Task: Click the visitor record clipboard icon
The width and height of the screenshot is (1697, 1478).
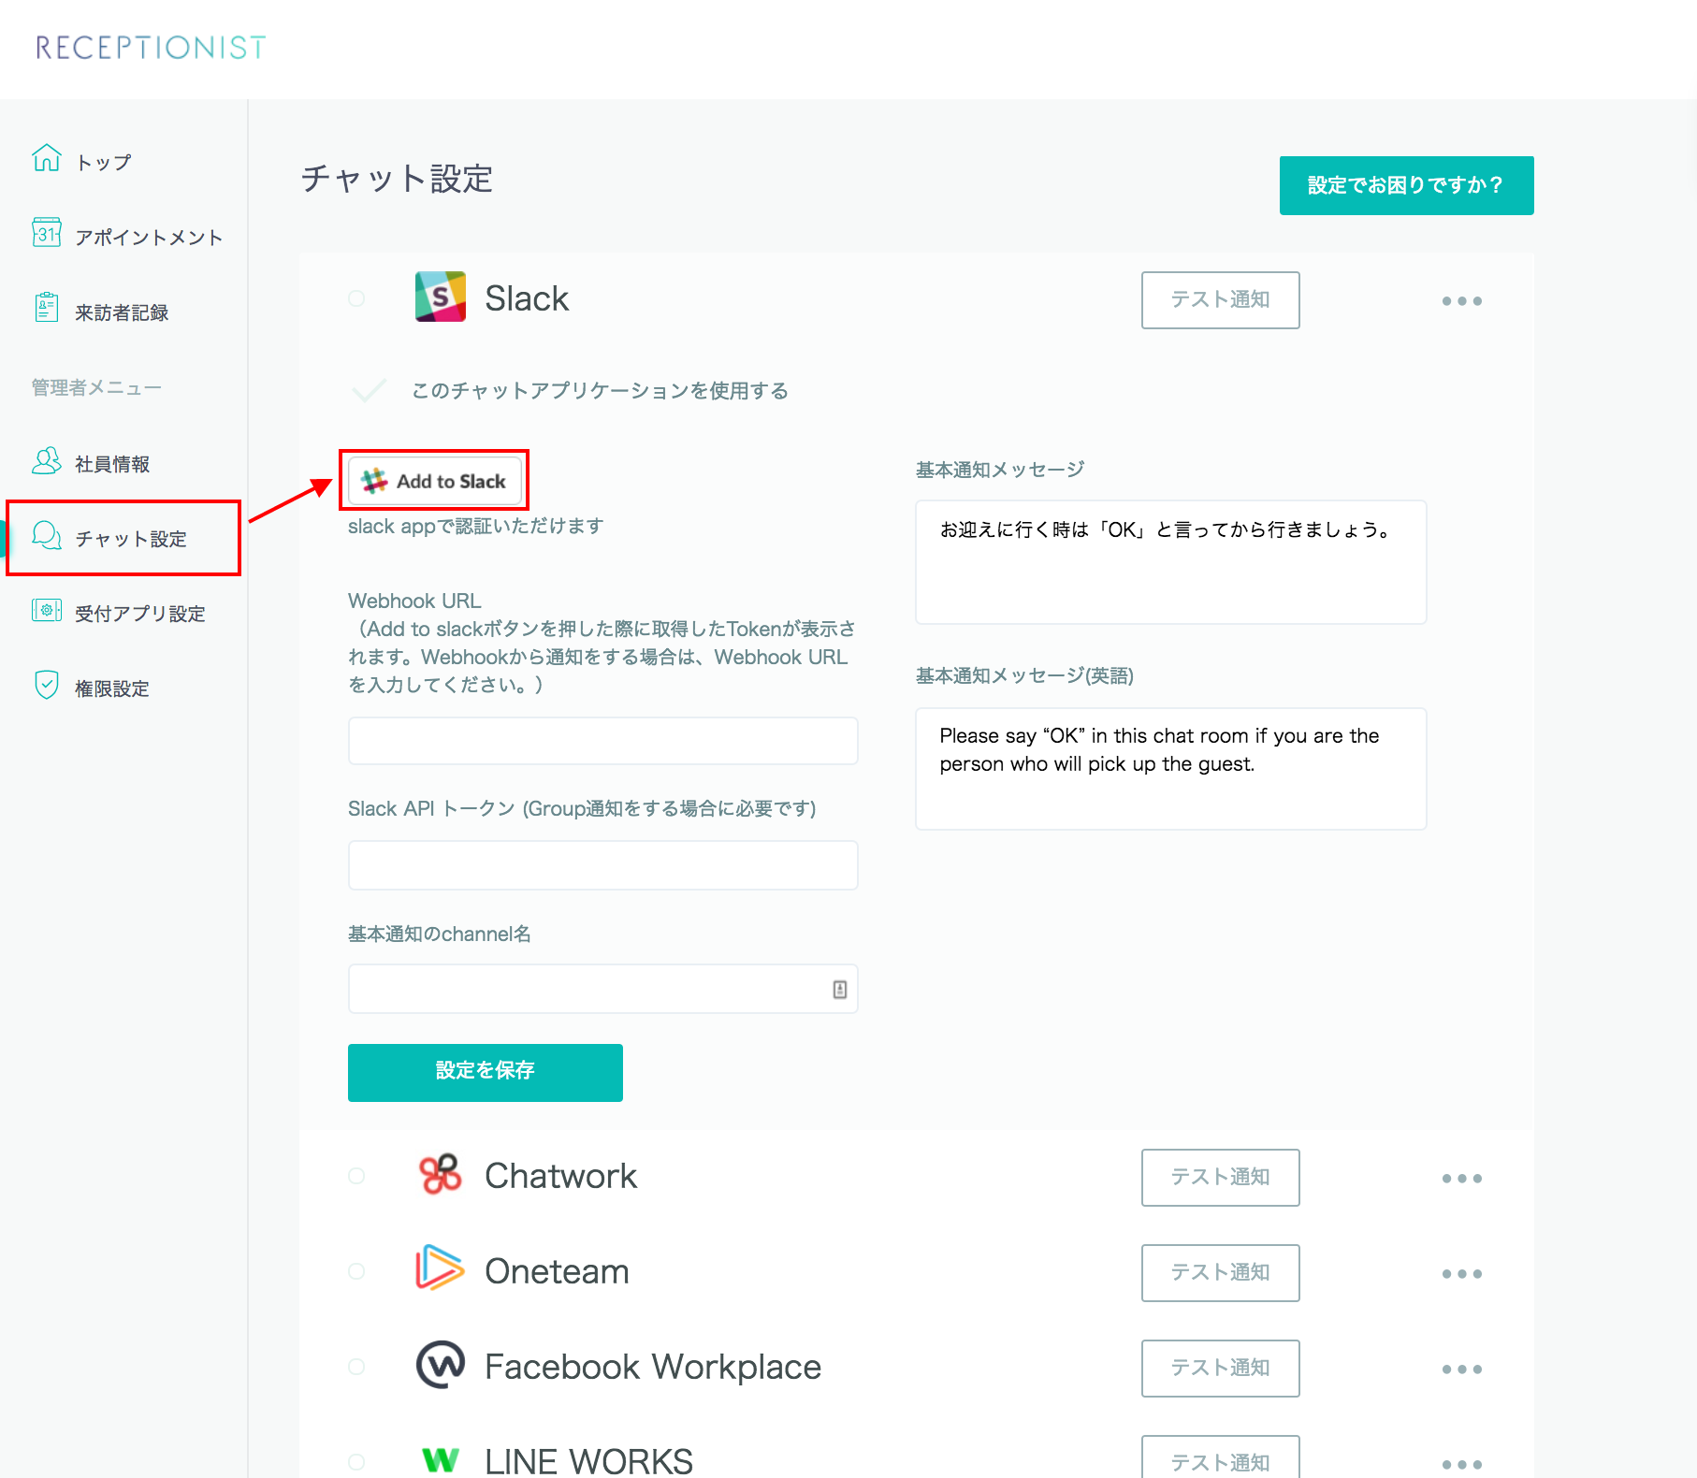Action: pyautogui.click(x=46, y=308)
